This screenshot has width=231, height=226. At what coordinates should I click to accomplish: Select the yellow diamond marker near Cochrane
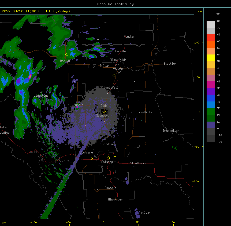tap(91, 158)
